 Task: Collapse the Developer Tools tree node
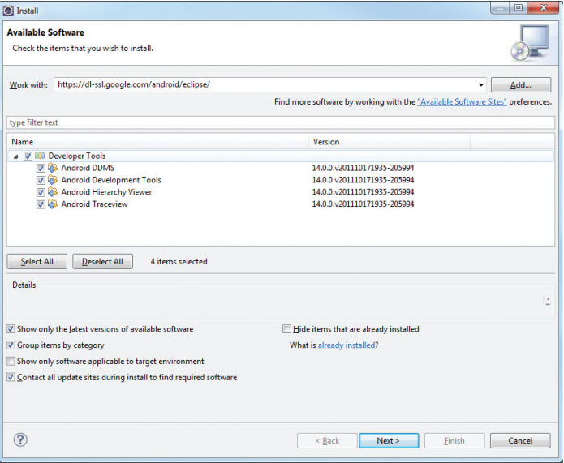tap(16, 156)
